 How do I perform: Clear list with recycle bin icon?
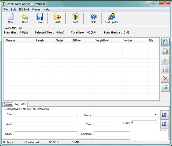(x=165, y=87)
